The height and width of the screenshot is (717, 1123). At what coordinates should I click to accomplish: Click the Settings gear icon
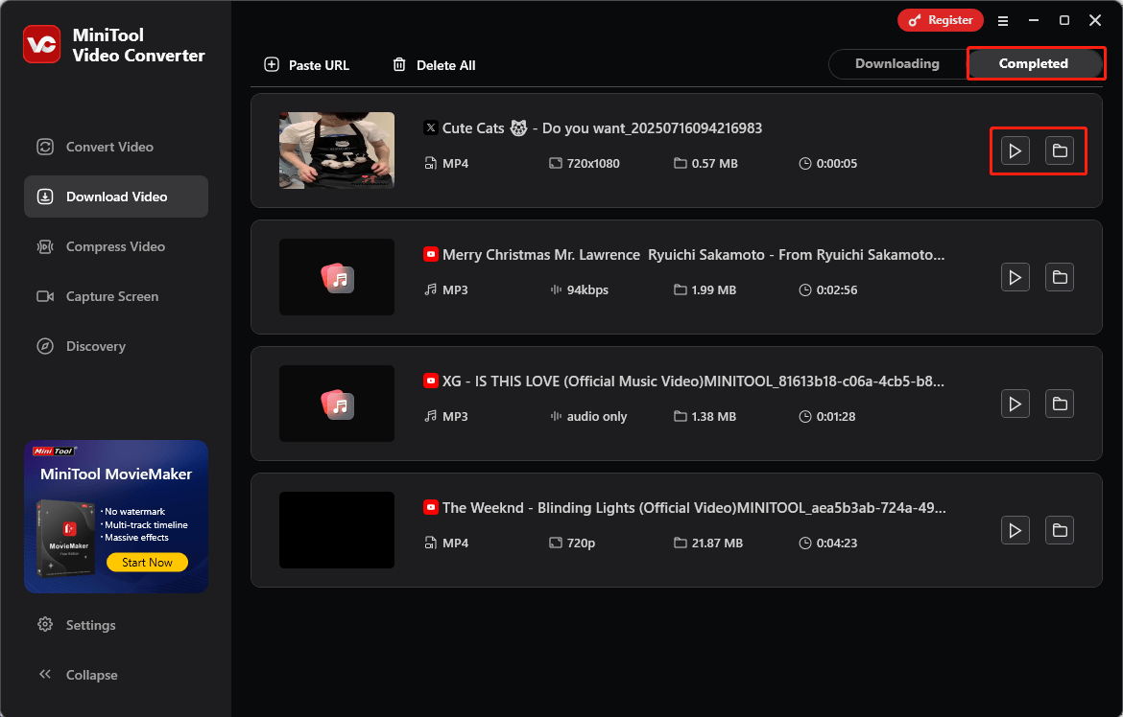point(45,625)
